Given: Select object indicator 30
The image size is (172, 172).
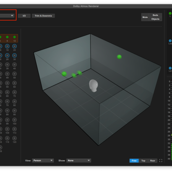Looking at the screenshot, I should (15, 55).
